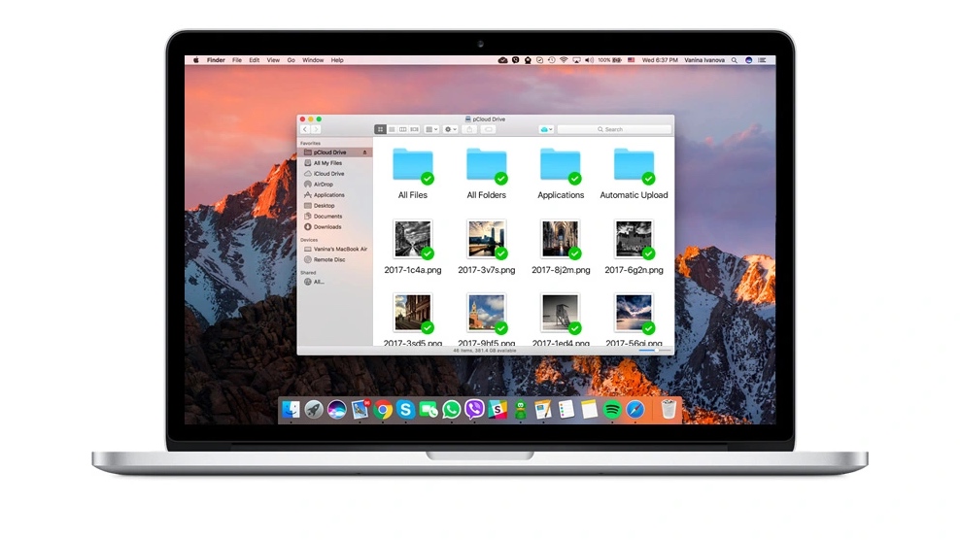Click the Finder Search field

pyautogui.click(x=614, y=129)
